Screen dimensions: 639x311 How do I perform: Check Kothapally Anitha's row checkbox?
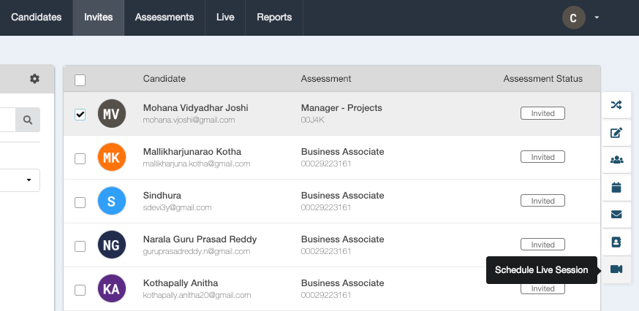[x=80, y=290]
